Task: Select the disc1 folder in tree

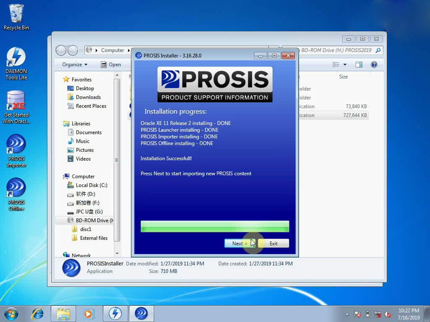Action: 86,229
